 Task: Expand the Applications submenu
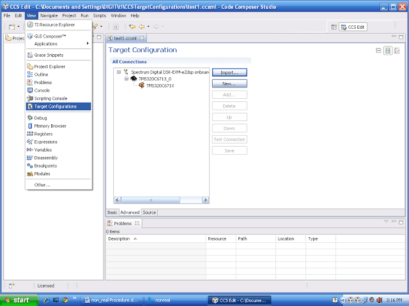[58, 44]
